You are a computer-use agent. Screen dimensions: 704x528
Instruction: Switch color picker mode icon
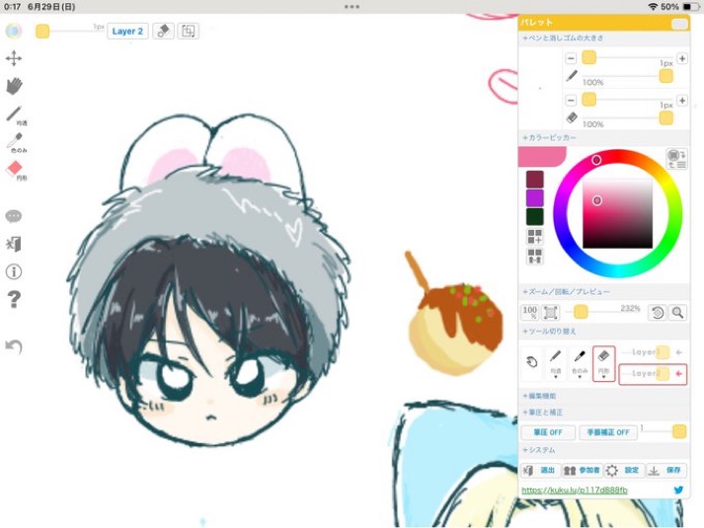coord(676,159)
